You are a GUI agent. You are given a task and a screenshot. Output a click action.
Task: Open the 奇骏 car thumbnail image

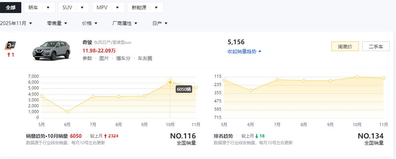tap(51, 50)
